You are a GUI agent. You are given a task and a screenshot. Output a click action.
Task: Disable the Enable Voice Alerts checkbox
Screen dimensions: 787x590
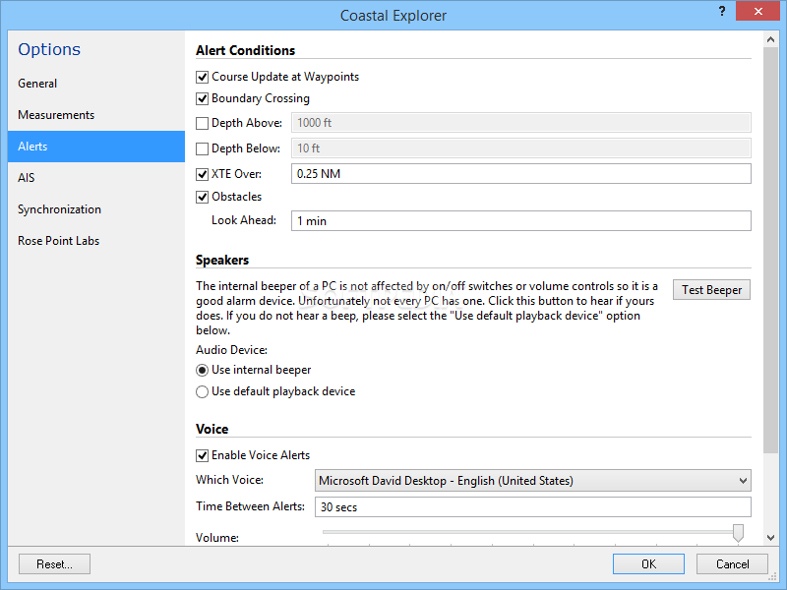coord(202,455)
